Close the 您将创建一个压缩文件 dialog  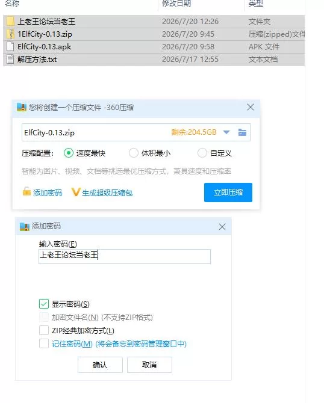[x=251, y=107]
